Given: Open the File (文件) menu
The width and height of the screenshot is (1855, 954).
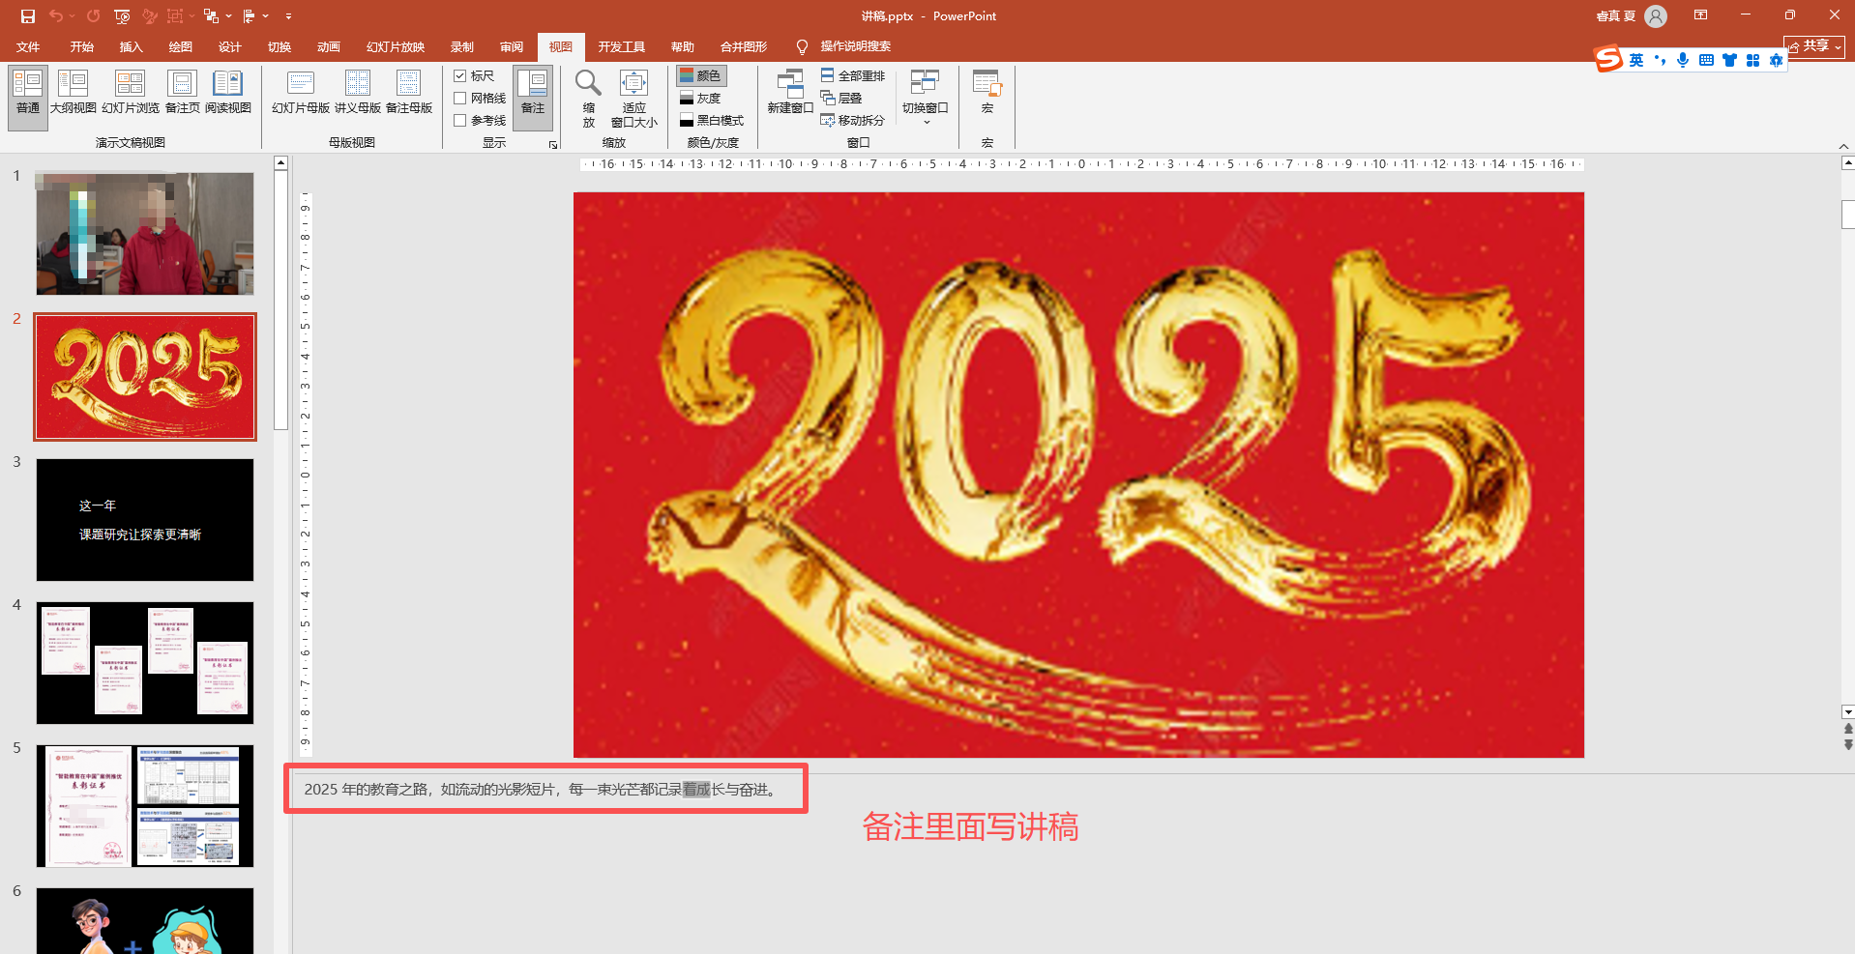Looking at the screenshot, I should 28,46.
